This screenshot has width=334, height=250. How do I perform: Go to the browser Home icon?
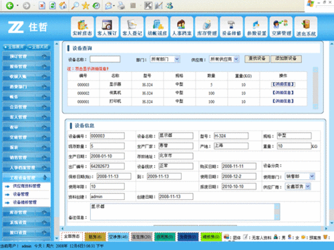tap(63, 5)
